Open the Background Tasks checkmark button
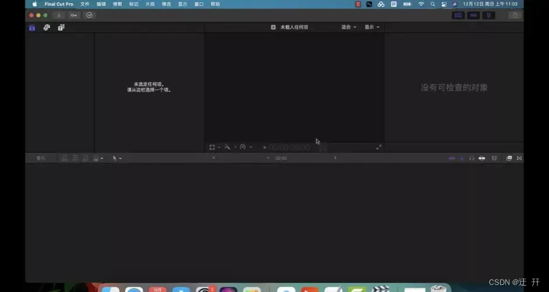549x292 pixels. tap(89, 15)
